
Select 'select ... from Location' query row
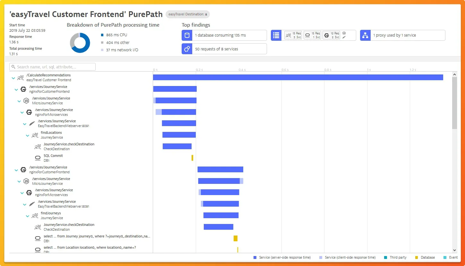pos(90,248)
